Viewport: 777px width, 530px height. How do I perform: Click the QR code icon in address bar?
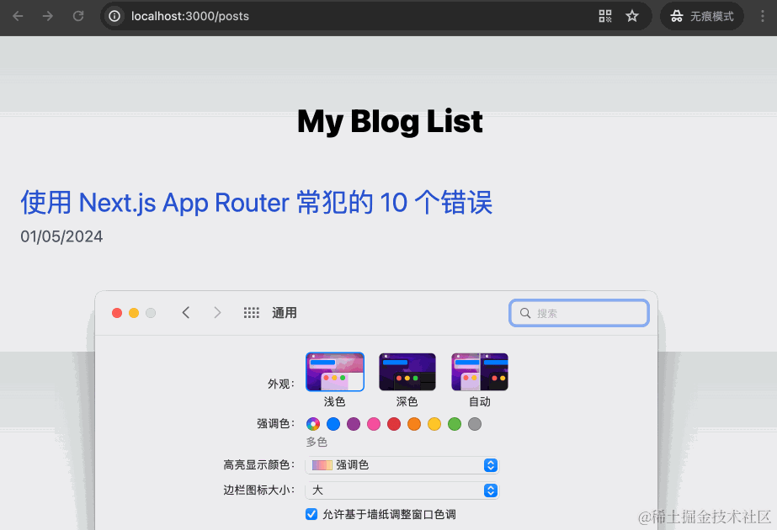point(604,16)
